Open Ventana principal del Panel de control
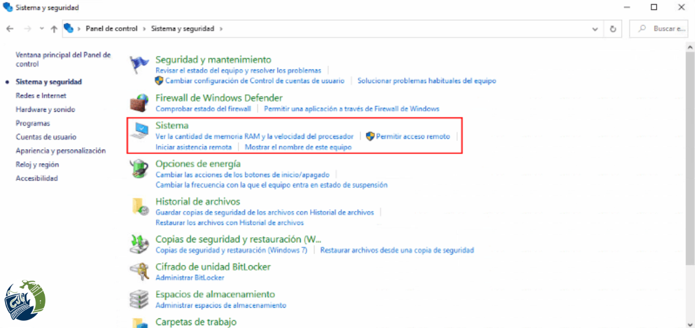Screen dimensions: 695x328 tap(63, 59)
